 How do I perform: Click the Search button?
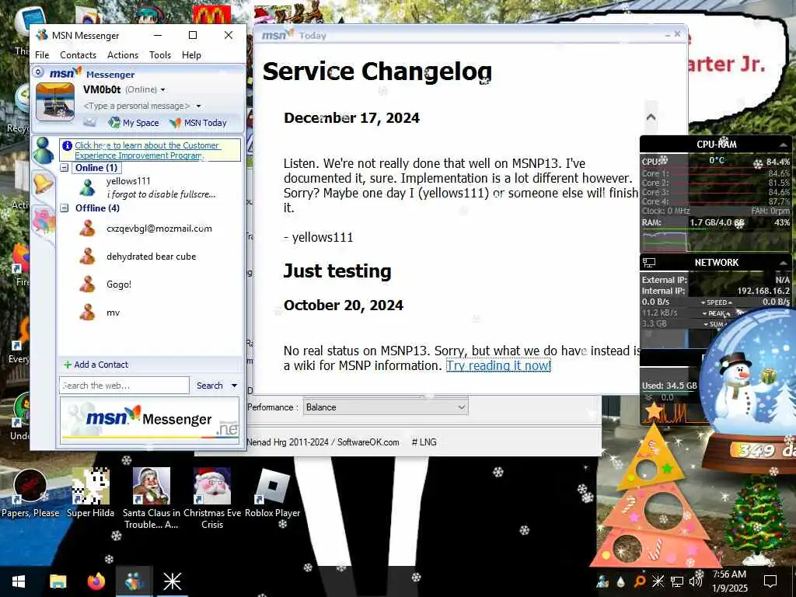(x=210, y=386)
